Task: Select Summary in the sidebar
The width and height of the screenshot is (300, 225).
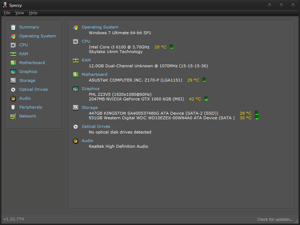Action: pos(29,27)
